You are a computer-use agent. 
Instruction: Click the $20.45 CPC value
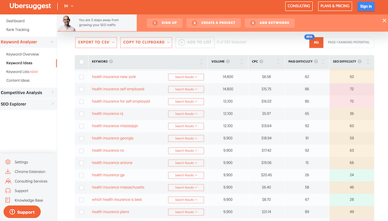click(266, 175)
